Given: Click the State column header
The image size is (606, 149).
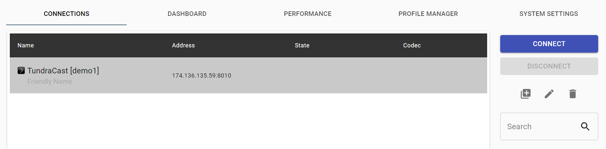Looking at the screenshot, I should (x=302, y=45).
